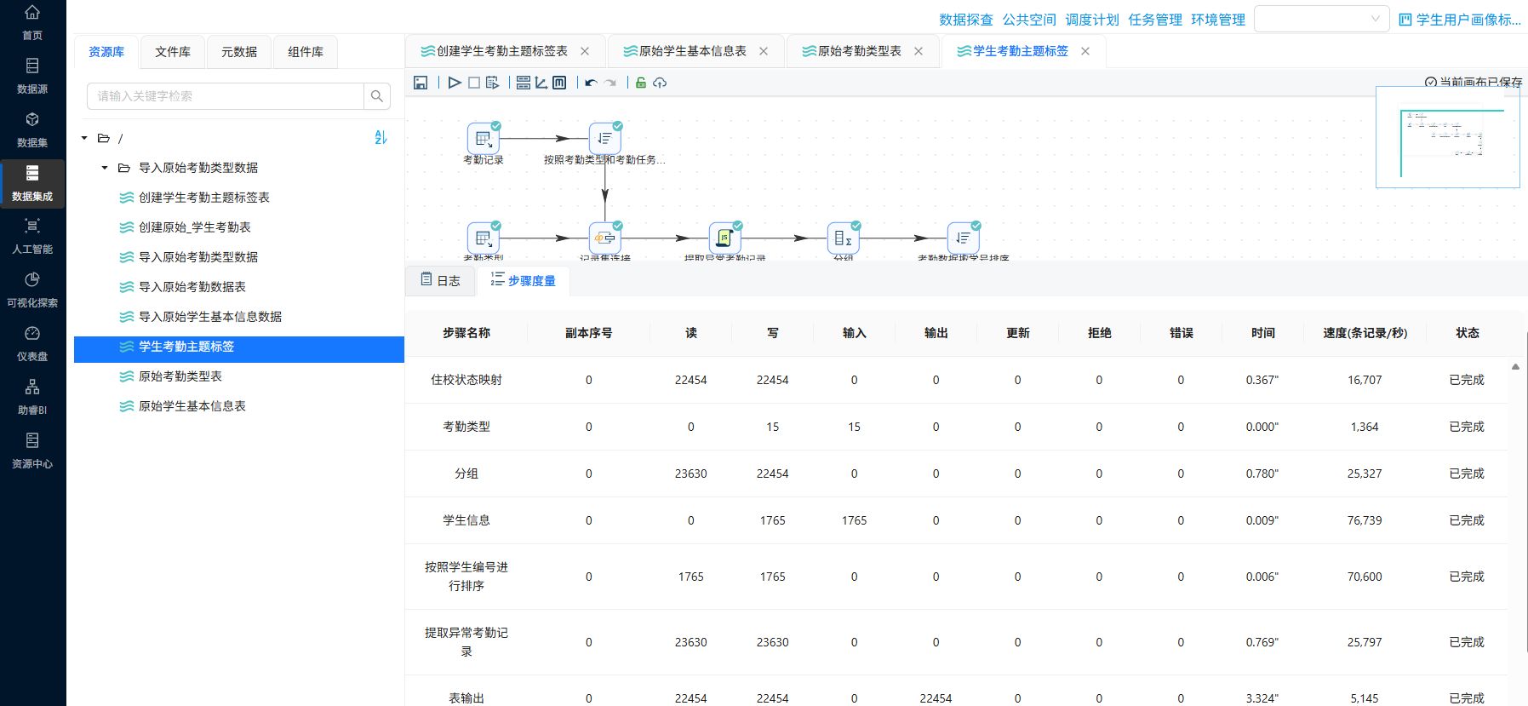Select the 考勤记录 table input node
This screenshot has width=1528, height=706.
pos(484,138)
